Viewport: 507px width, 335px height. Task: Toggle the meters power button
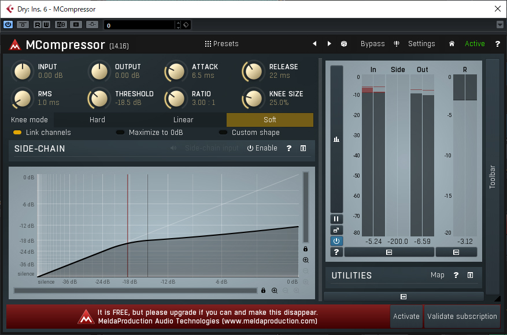point(336,241)
